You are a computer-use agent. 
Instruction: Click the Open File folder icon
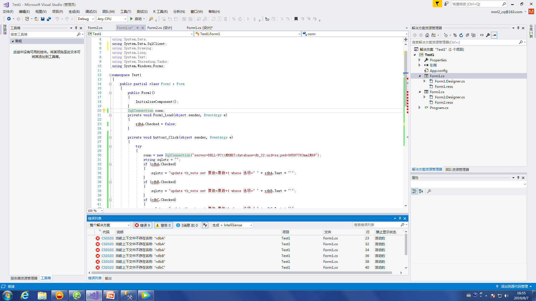(36, 19)
